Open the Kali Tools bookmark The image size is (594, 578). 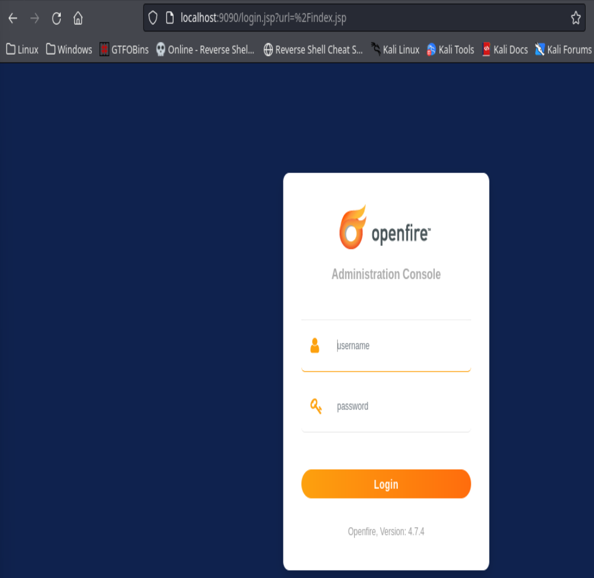[450, 50]
